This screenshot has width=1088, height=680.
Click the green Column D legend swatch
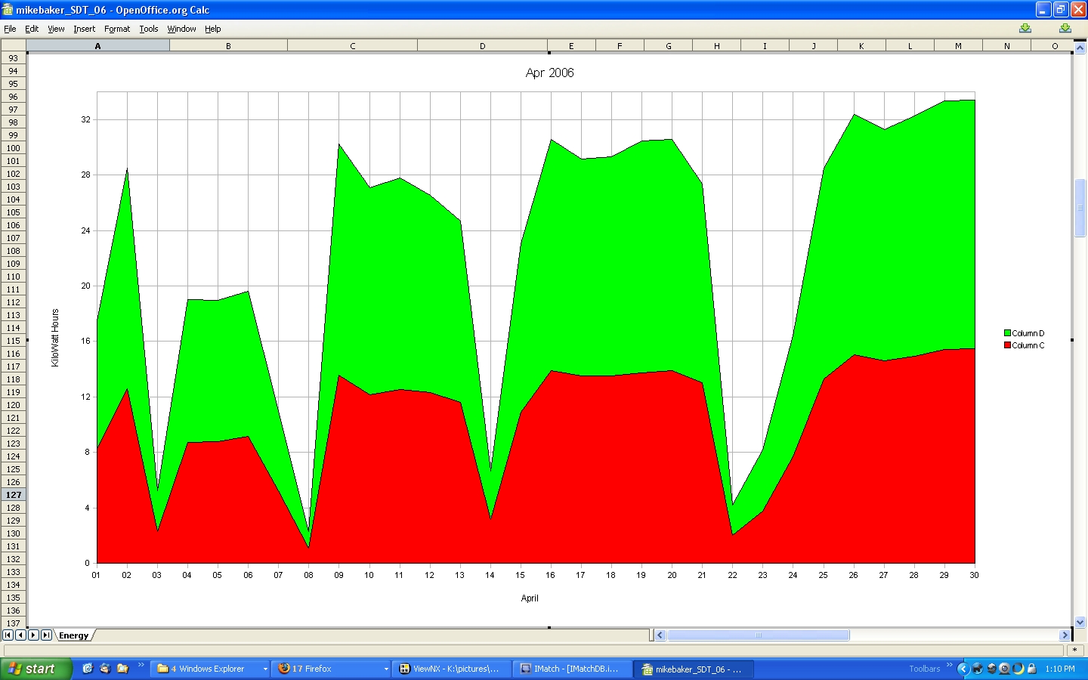(1007, 333)
